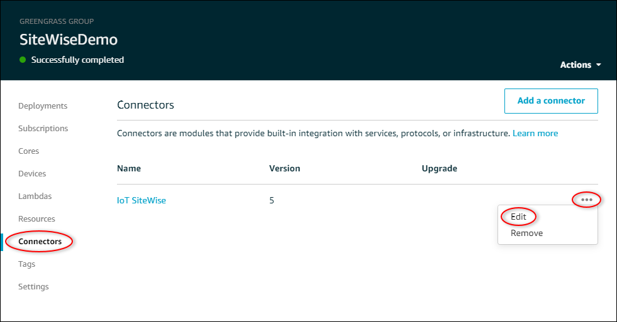
Task: Open the three-dot menu for IoT SiteWise
Action: 586,200
